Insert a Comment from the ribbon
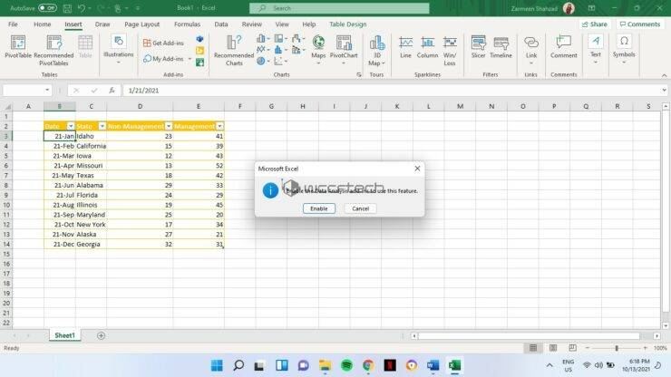The height and width of the screenshot is (377, 671). click(x=564, y=47)
